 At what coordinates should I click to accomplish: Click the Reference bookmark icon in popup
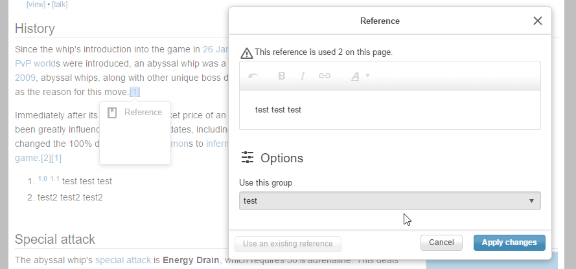click(x=111, y=113)
